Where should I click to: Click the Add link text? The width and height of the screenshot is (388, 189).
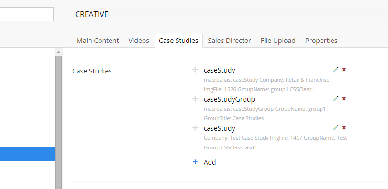pos(210,162)
